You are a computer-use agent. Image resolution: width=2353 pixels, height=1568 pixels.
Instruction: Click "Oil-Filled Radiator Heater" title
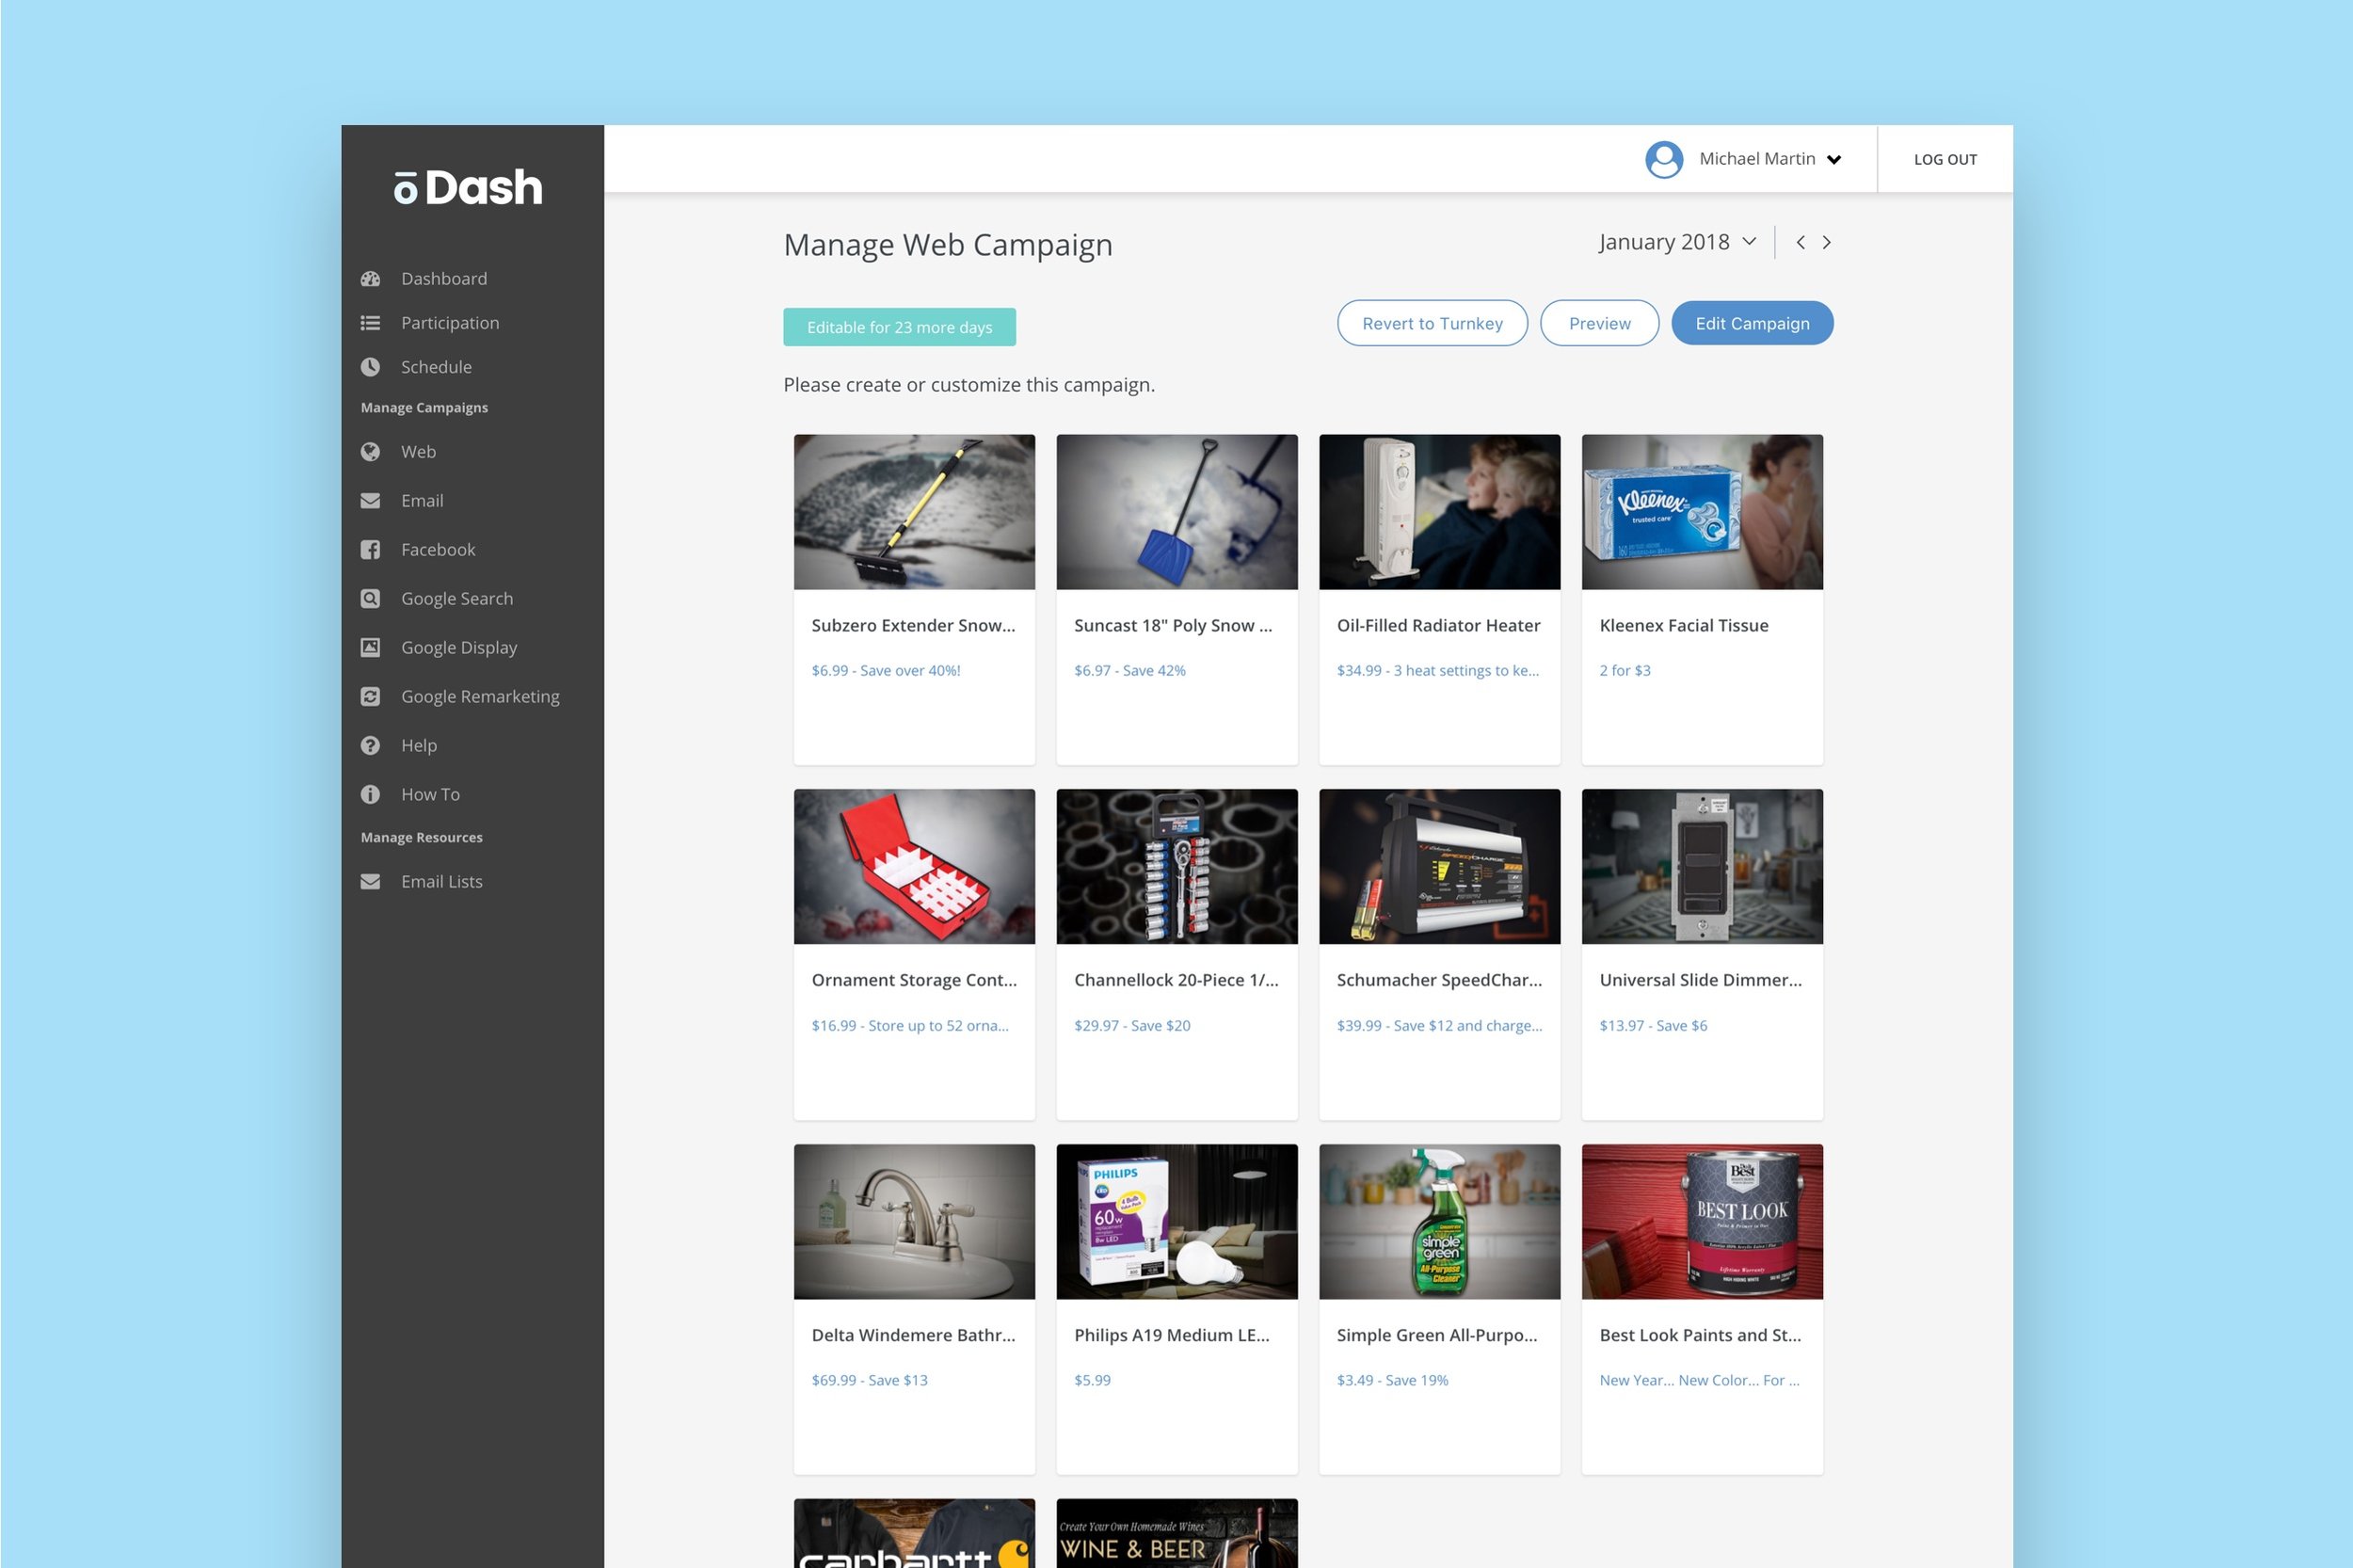tap(1438, 626)
